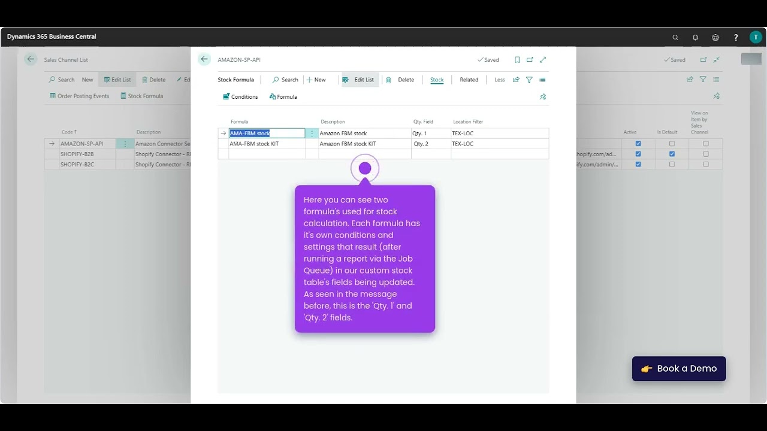Open Order Posting Events in Sales Channel List
Viewport: 767px width, 431px height.
79,96
